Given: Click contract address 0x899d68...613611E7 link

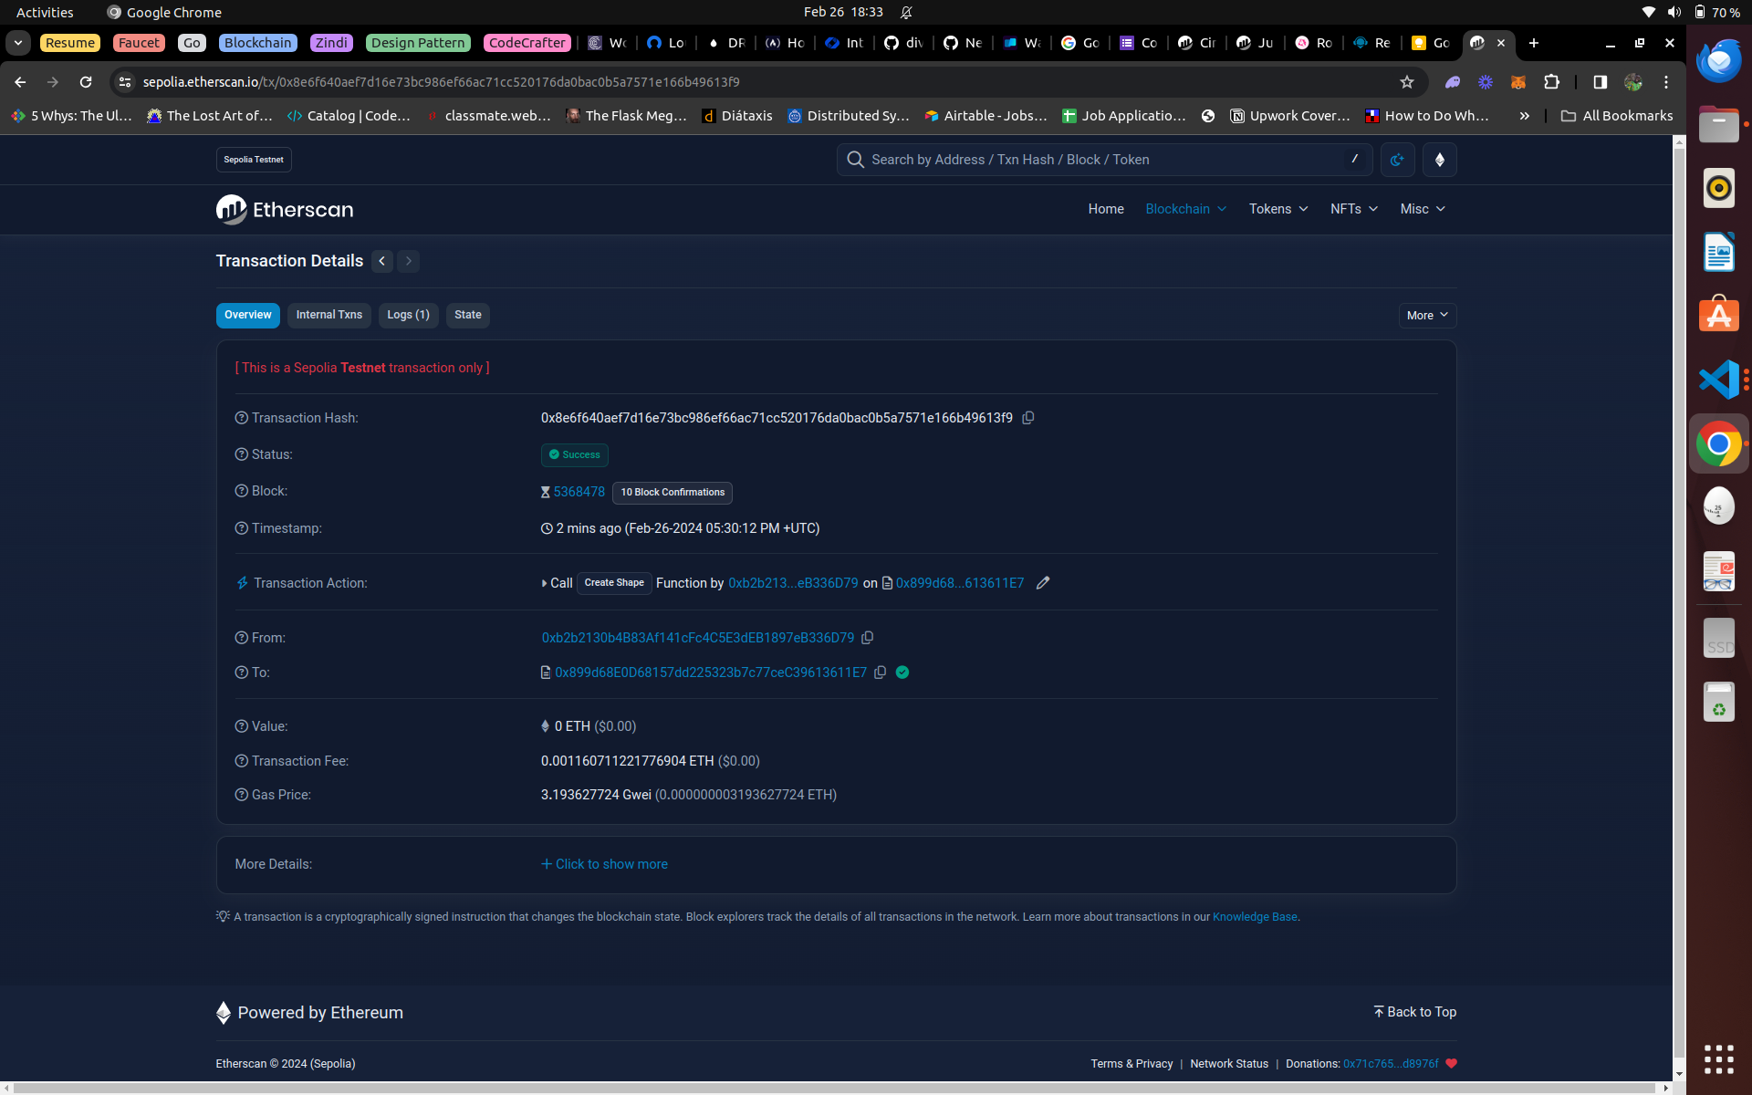Looking at the screenshot, I should tap(960, 583).
